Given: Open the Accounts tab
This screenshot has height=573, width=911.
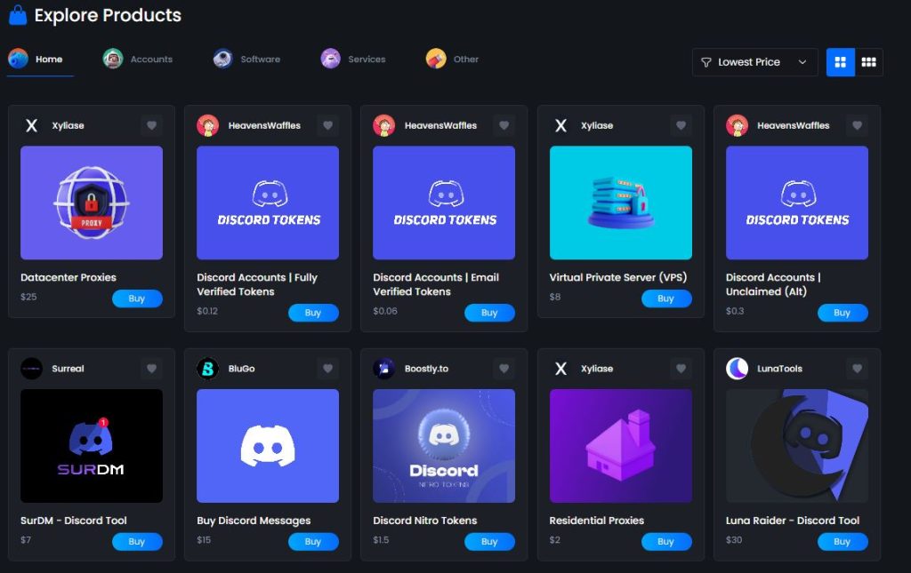Looking at the screenshot, I should [138, 59].
